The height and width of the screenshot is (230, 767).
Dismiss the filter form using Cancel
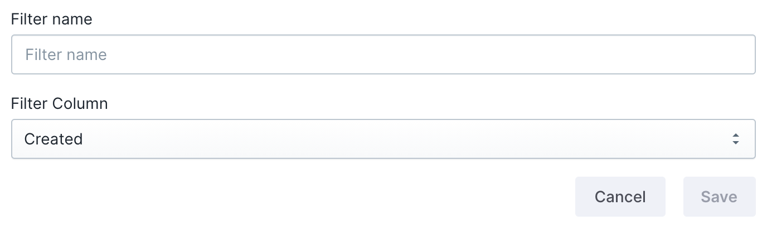pos(620,197)
